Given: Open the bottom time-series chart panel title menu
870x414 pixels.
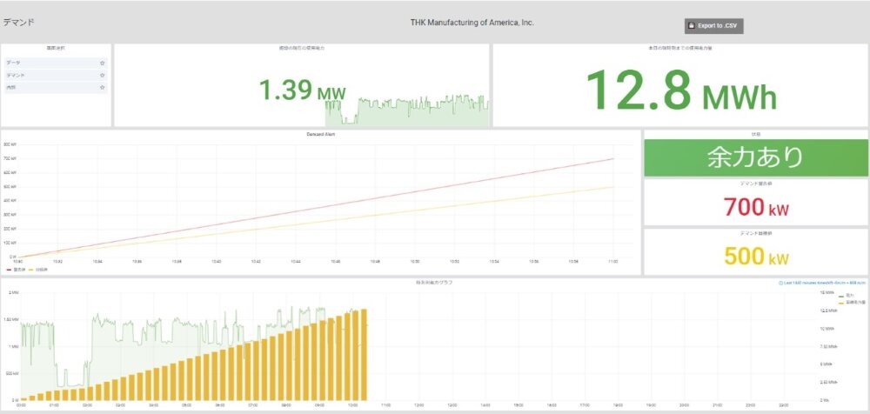Looking at the screenshot, I should 434,283.
